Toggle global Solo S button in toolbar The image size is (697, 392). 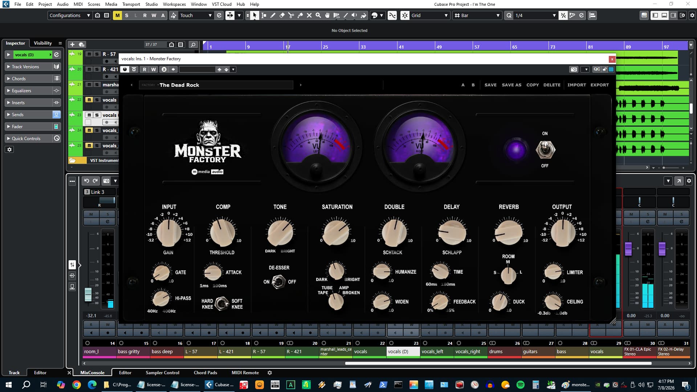pos(126,15)
